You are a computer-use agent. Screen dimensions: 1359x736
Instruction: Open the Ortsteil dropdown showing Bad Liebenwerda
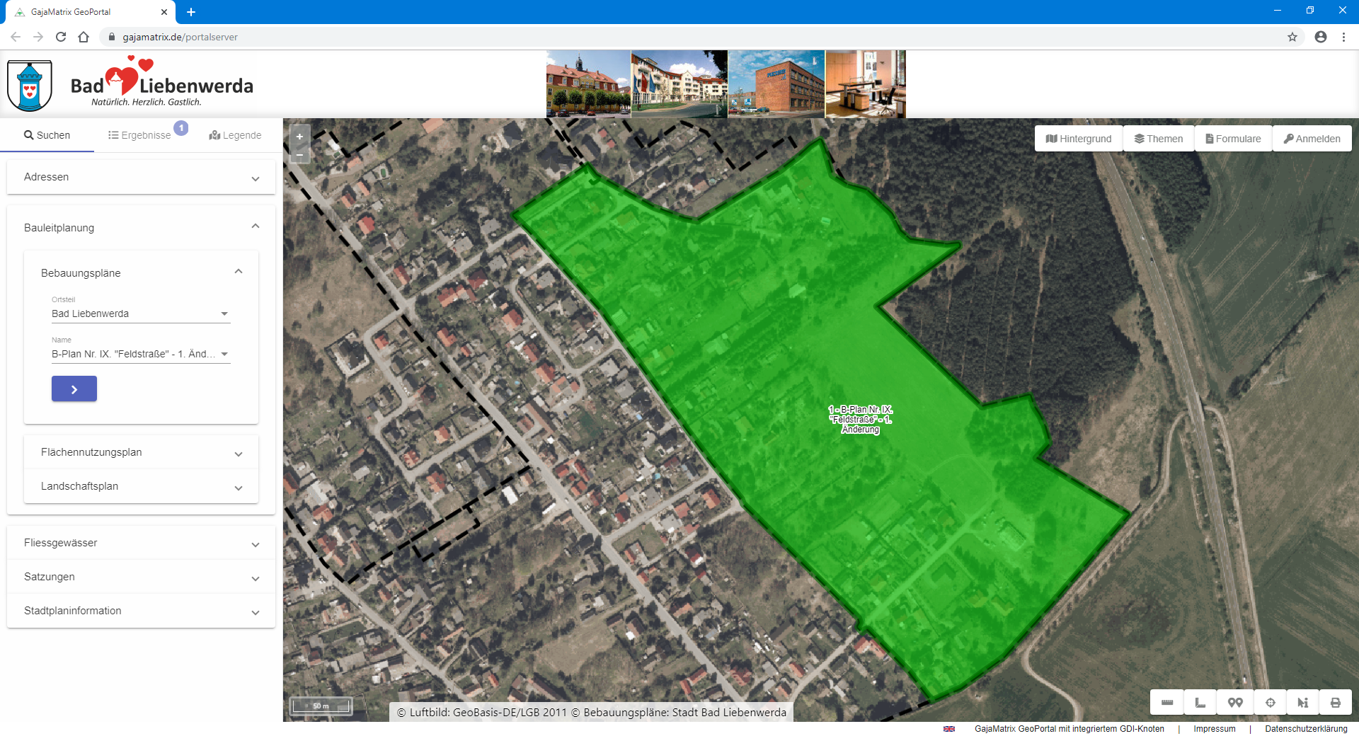[x=141, y=314]
